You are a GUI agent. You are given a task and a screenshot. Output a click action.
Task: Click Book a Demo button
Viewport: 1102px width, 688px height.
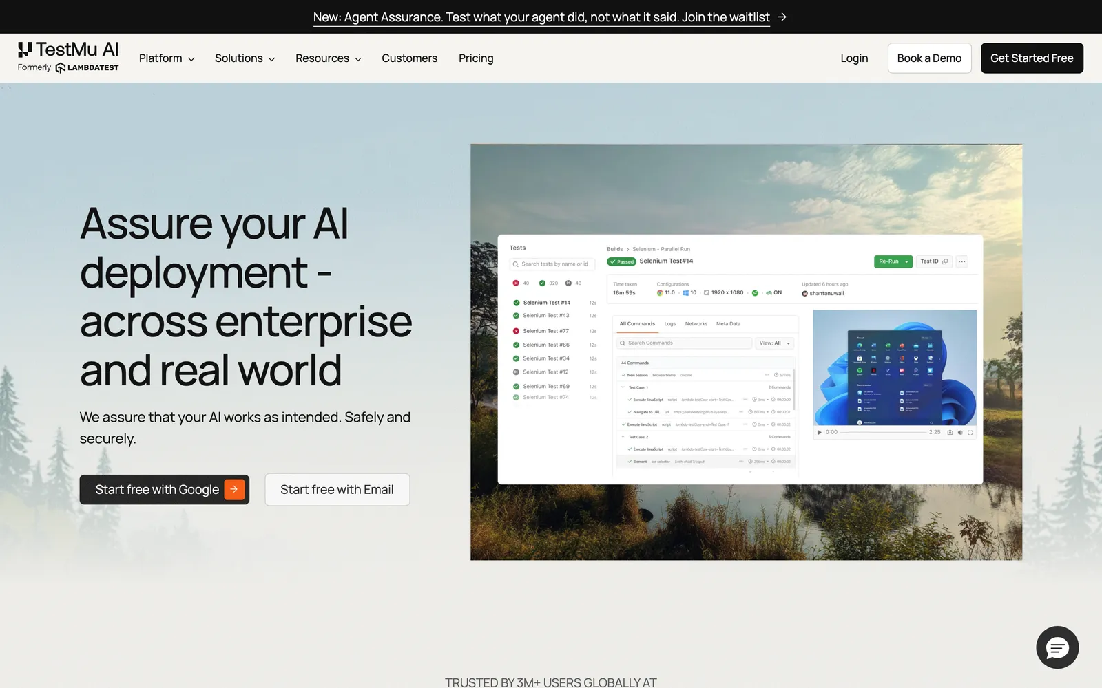929,58
